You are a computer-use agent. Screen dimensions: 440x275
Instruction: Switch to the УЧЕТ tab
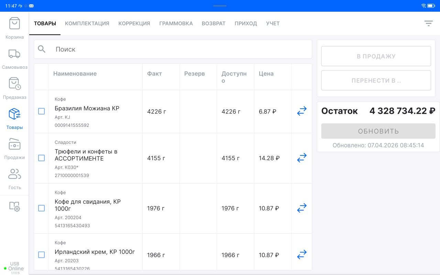pos(273,23)
